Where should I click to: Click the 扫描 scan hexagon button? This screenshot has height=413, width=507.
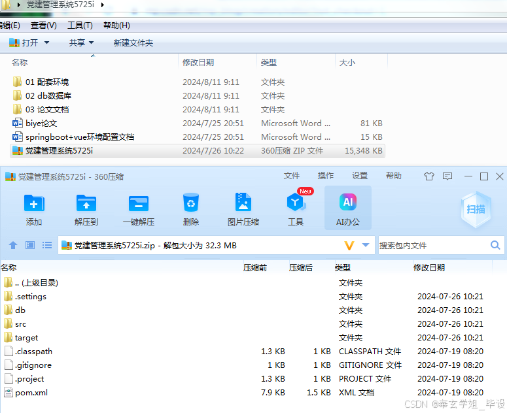(x=476, y=209)
